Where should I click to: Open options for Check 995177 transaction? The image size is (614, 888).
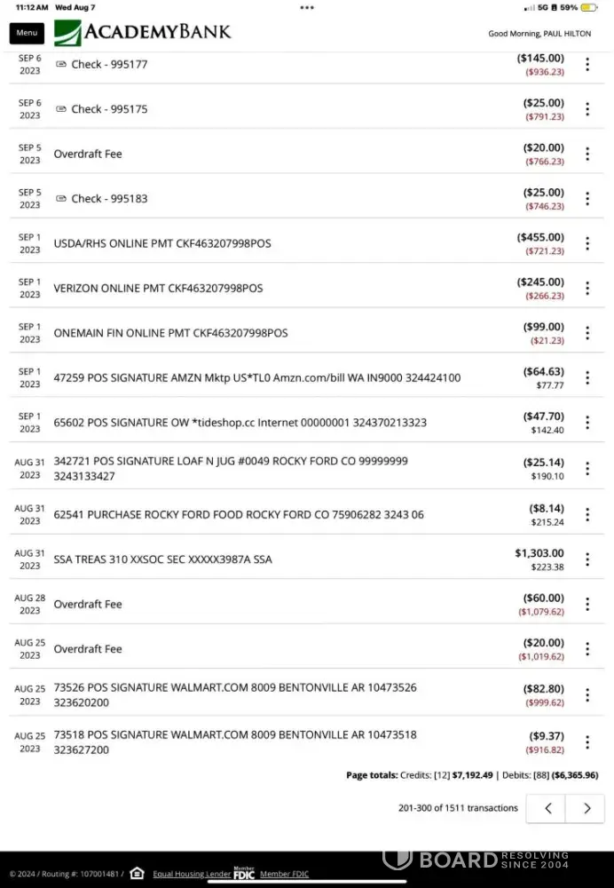coord(587,64)
